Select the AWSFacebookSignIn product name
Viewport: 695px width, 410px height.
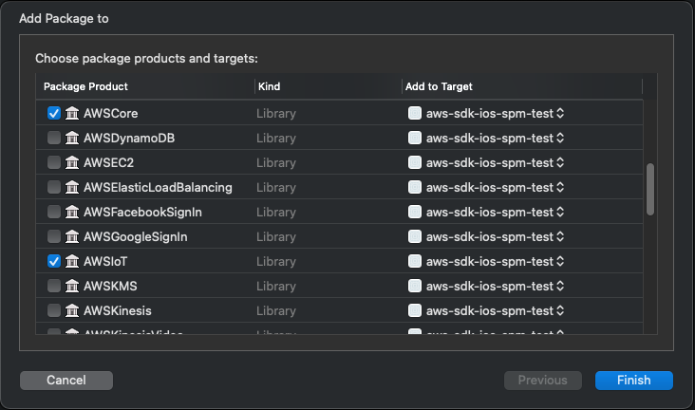point(142,212)
